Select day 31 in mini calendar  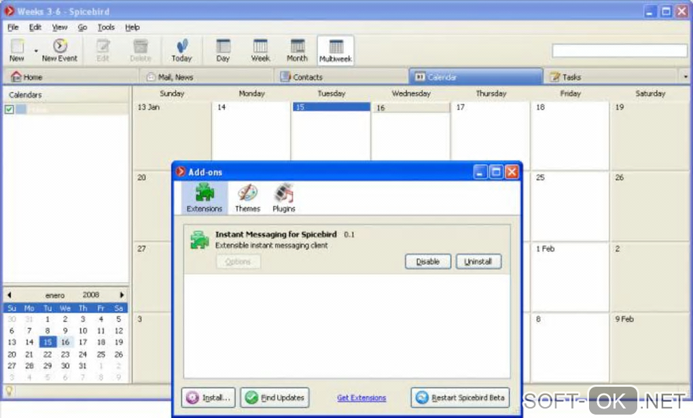click(x=83, y=366)
